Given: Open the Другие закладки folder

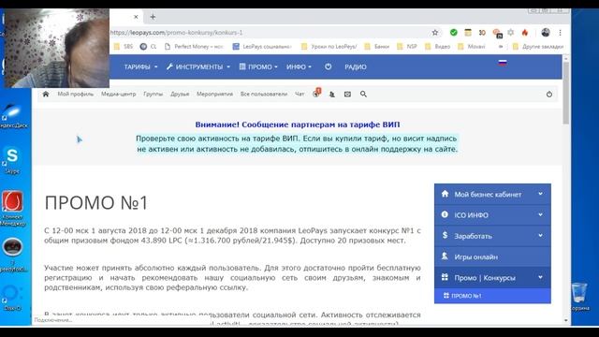Looking at the screenshot, I should click(x=538, y=47).
